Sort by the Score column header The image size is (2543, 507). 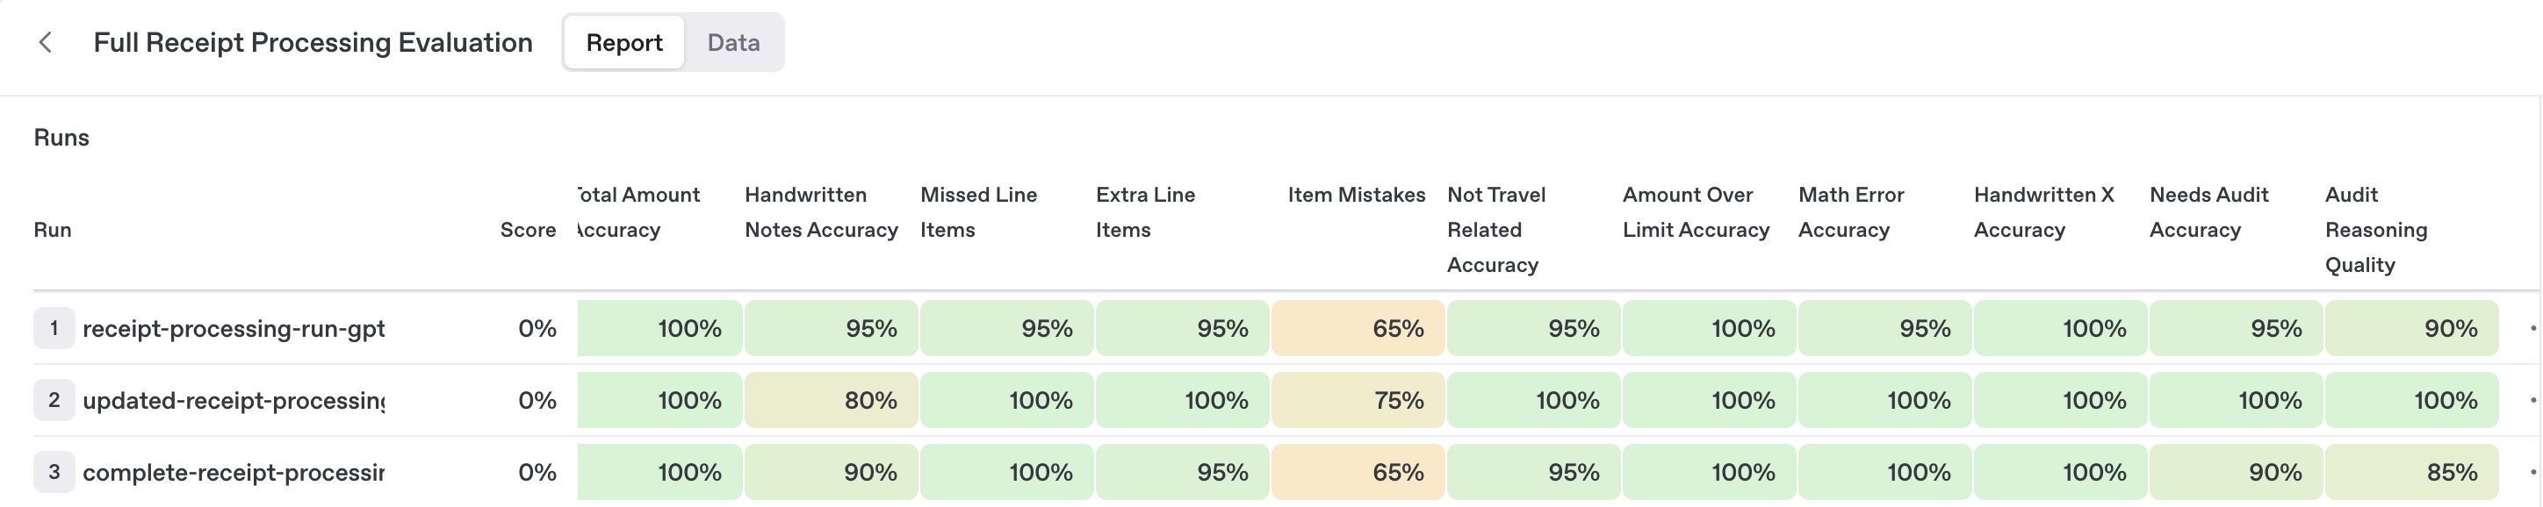526,229
